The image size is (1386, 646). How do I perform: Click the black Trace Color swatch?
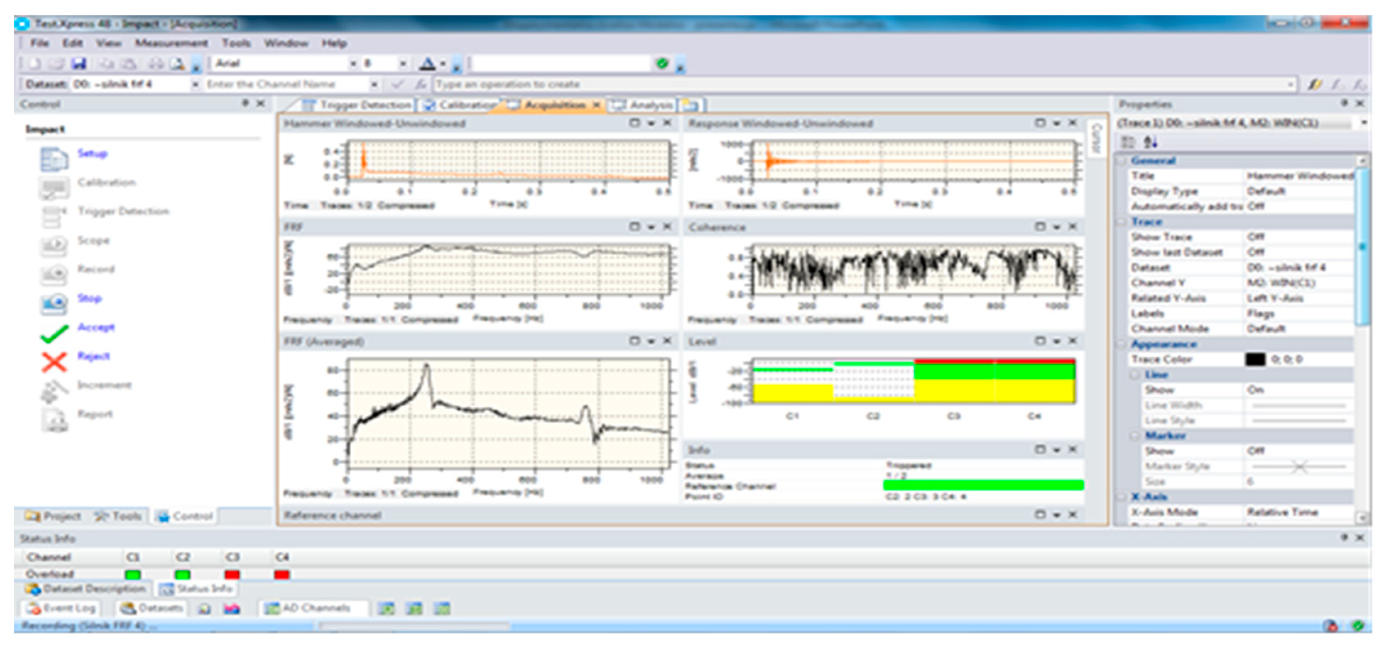point(1255,359)
